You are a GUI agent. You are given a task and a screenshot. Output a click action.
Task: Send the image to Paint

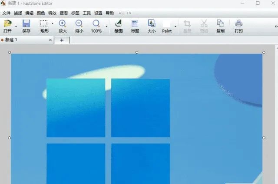tap(167, 26)
